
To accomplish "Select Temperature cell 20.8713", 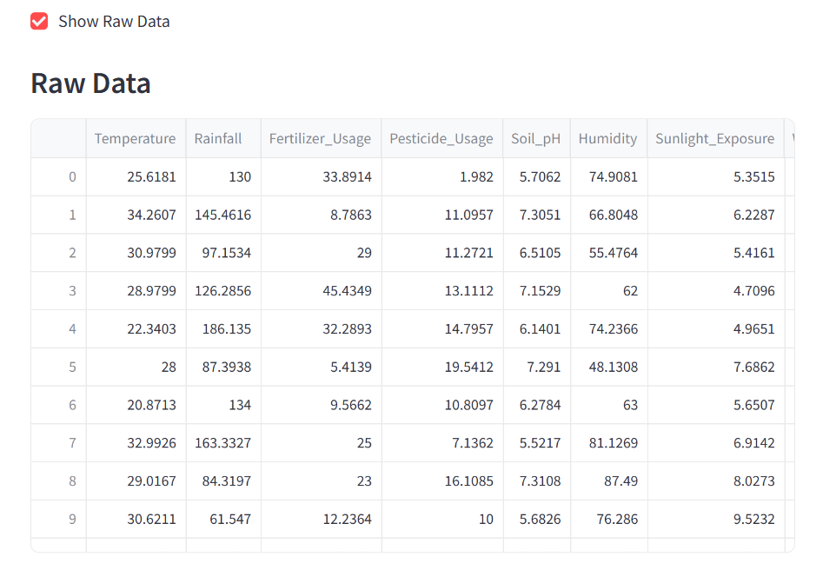I will pos(136,405).
